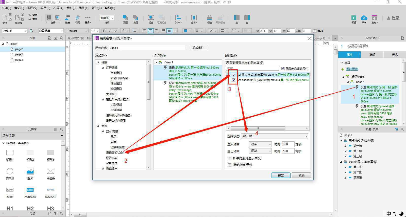The height and width of the screenshot is (217, 406).
Task: Click the Share (共享) cloud icon
Action: pyautogui.click(x=364, y=18)
